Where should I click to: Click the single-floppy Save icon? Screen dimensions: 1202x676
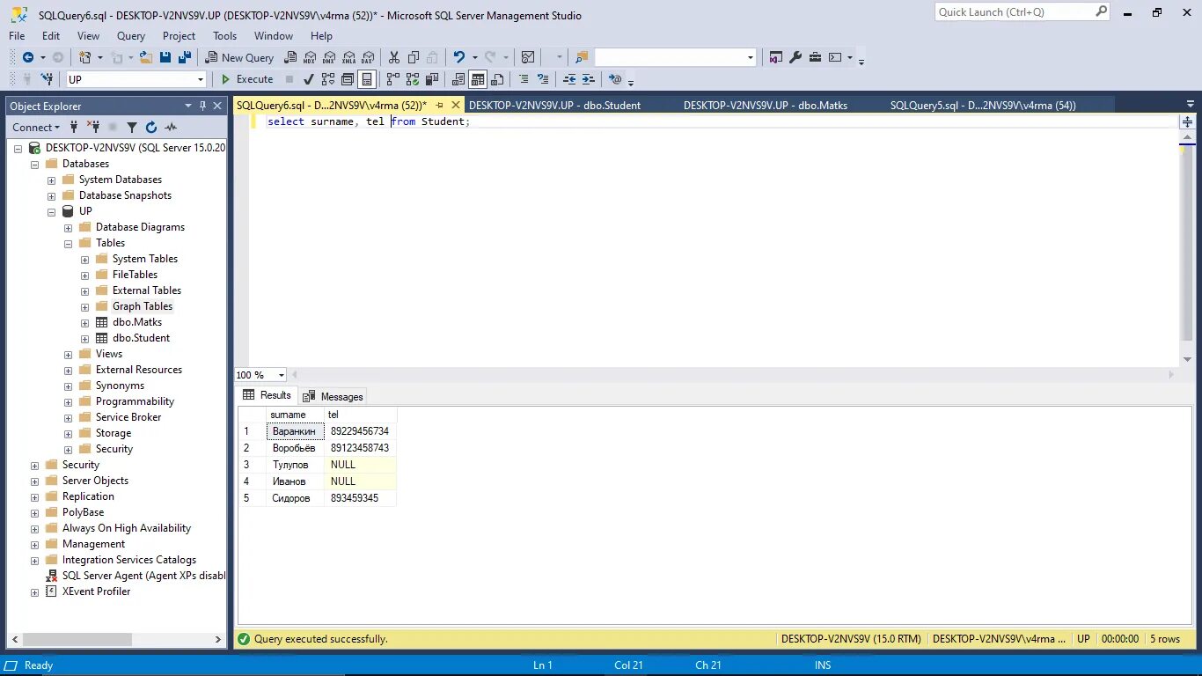click(166, 57)
